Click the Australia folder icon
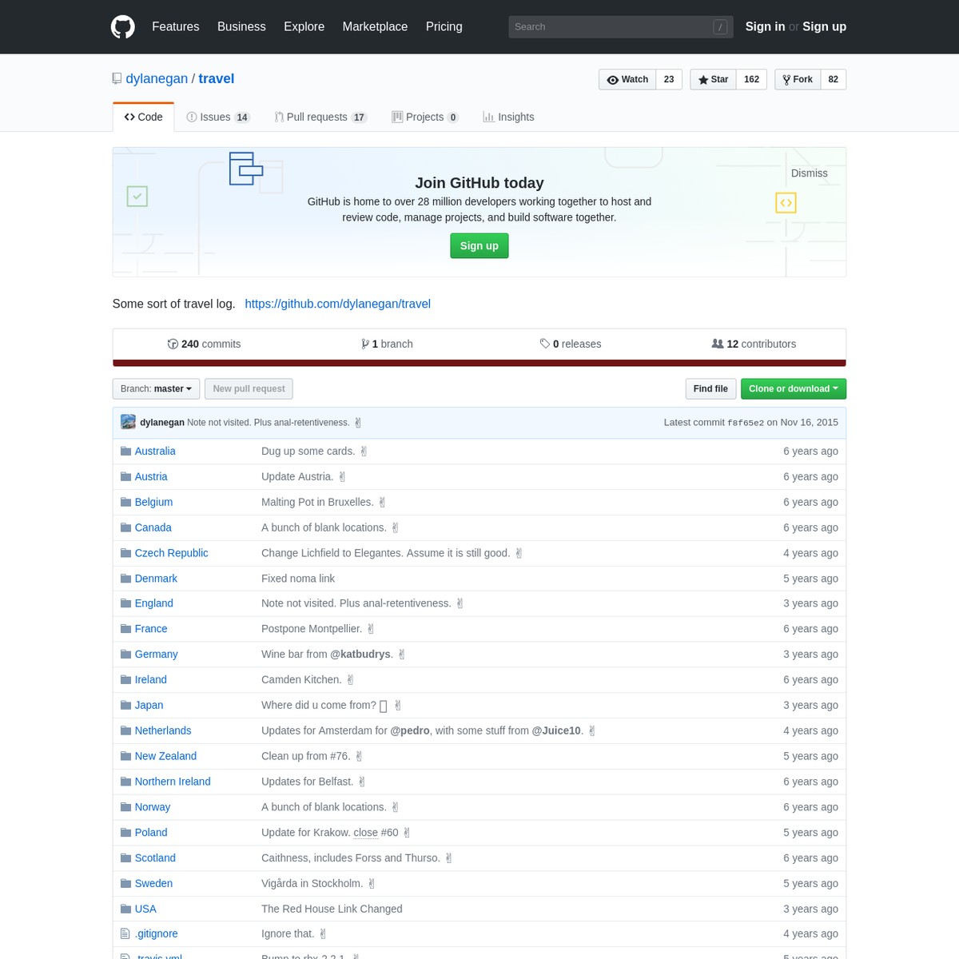Screen dimensions: 959x959 [125, 451]
